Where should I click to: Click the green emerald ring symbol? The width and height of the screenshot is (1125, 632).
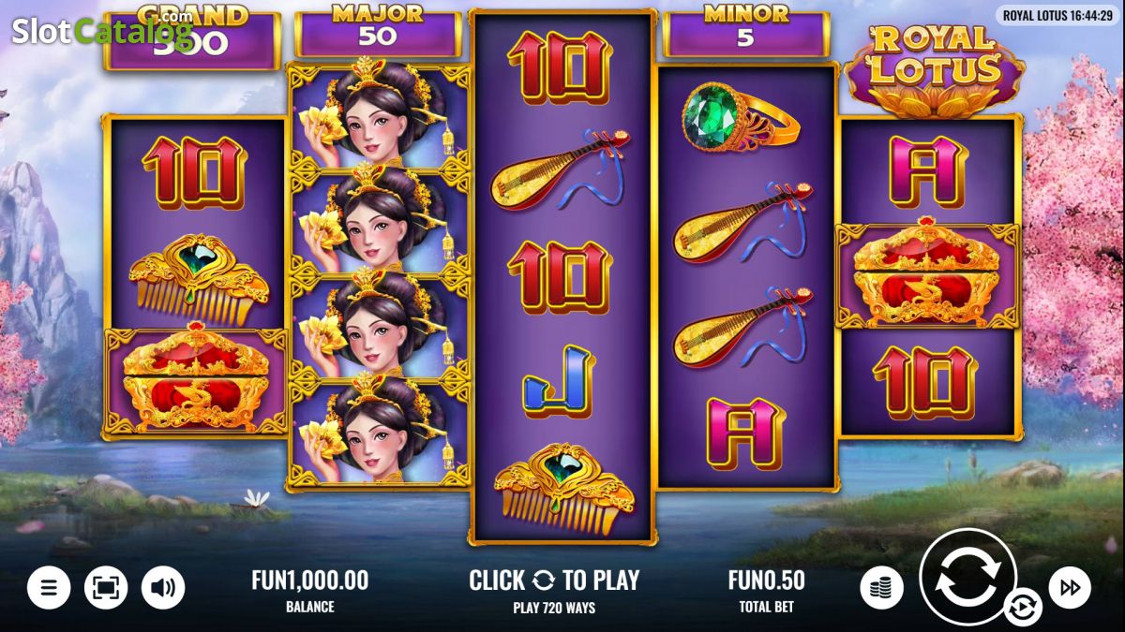point(741,117)
